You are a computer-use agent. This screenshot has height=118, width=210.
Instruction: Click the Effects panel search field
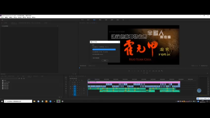[x=9, y=78]
